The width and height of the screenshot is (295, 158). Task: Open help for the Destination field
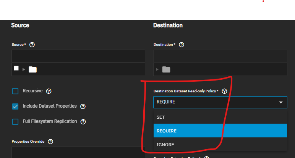tap(182, 45)
